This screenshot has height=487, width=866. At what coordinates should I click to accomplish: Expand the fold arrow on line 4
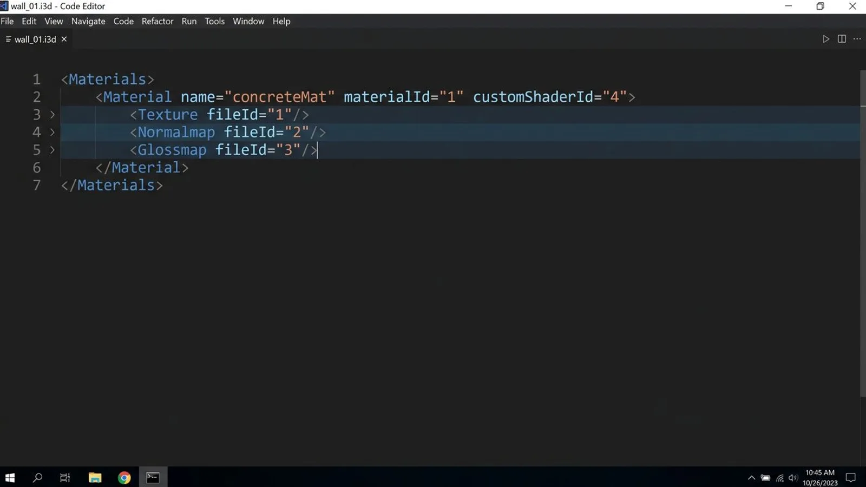pyautogui.click(x=53, y=132)
